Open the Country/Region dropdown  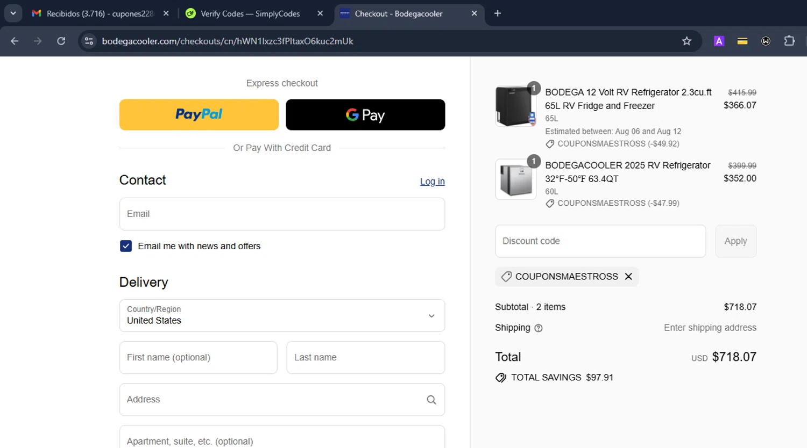click(282, 315)
